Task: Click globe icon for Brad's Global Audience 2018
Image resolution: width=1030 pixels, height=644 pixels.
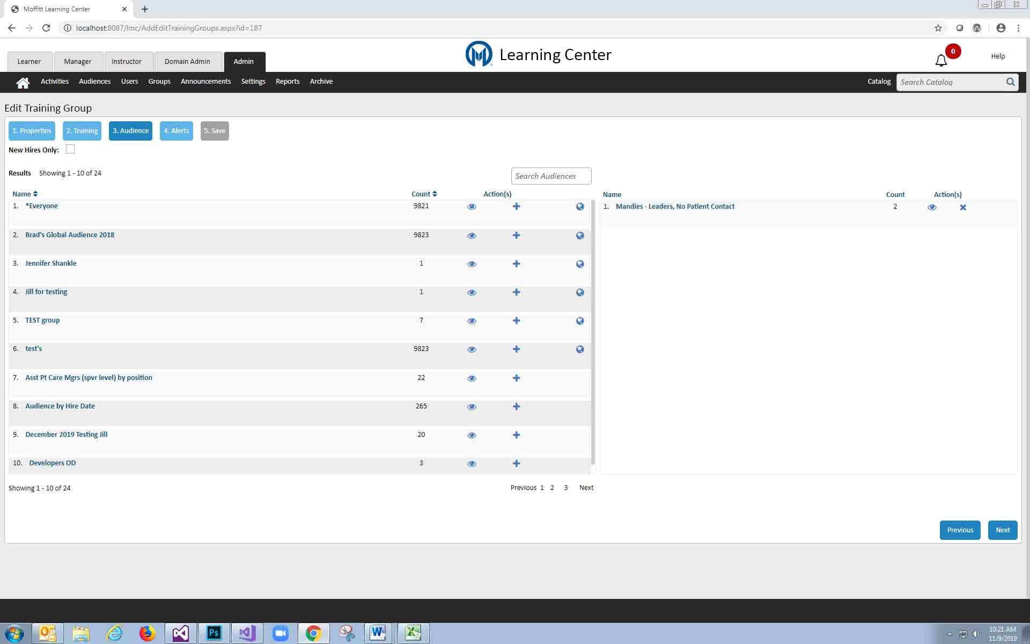Action: [x=580, y=236]
